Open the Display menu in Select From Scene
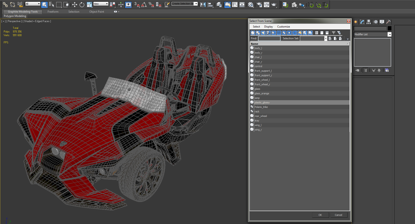415x224 pixels. pos(268,27)
